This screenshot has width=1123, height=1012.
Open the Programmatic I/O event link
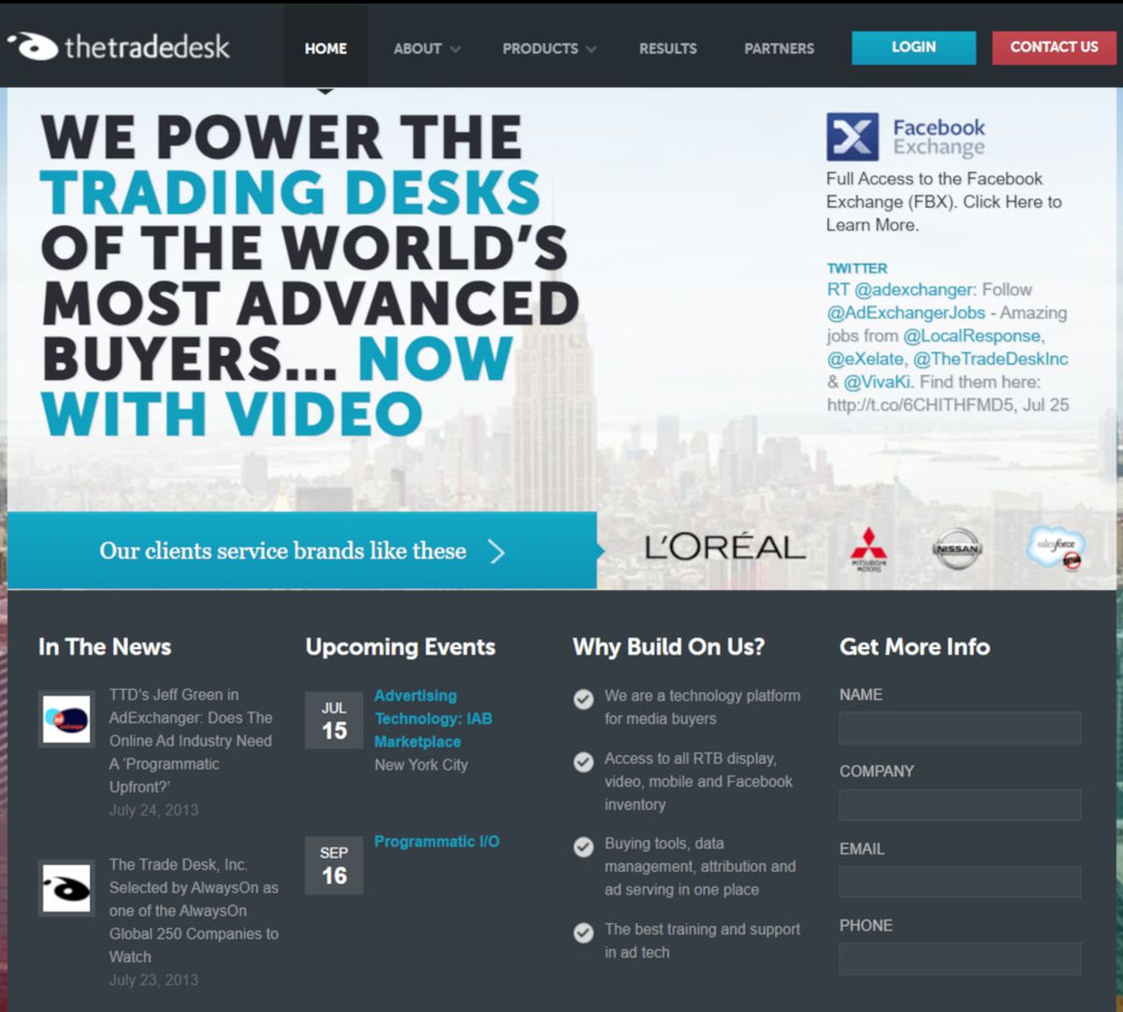coord(437,842)
